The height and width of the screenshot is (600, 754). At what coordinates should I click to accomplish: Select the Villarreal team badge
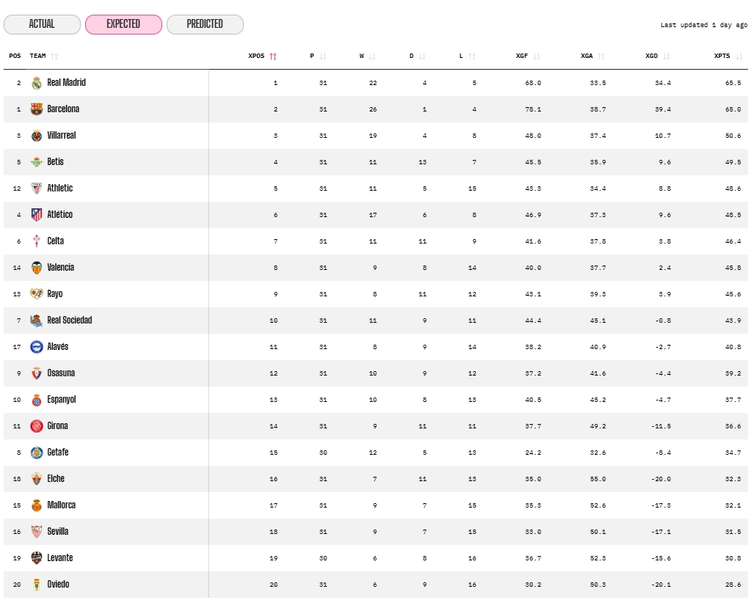[x=36, y=135]
